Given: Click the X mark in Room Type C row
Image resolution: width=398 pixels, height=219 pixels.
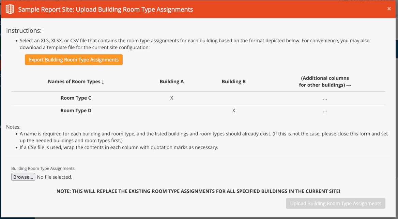Looking at the screenshot, I should pyautogui.click(x=172, y=98).
